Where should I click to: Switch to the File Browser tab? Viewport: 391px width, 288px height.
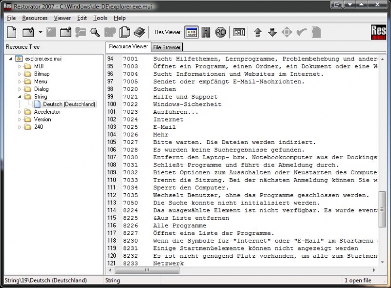[167, 47]
